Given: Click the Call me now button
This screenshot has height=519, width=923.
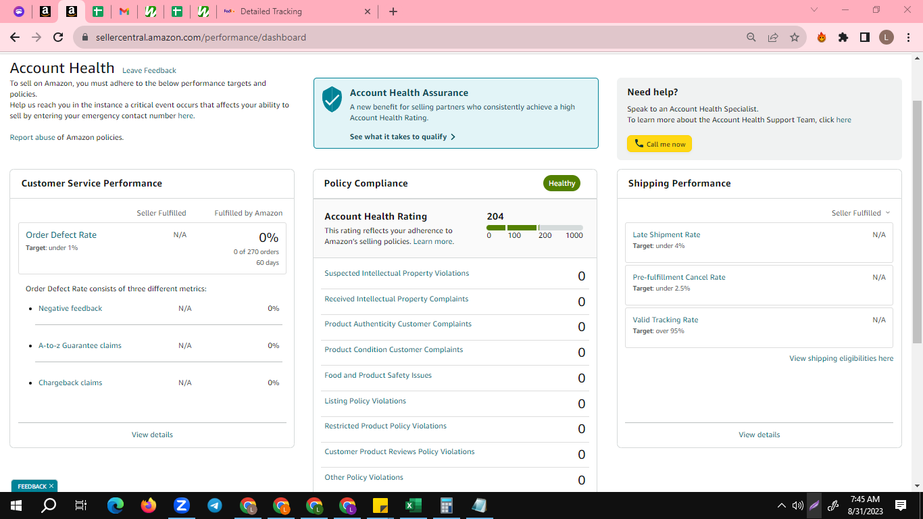Looking at the screenshot, I should tap(659, 144).
